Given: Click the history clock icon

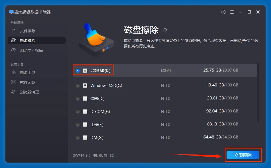Looking at the screenshot, I should click(x=223, y=12).
